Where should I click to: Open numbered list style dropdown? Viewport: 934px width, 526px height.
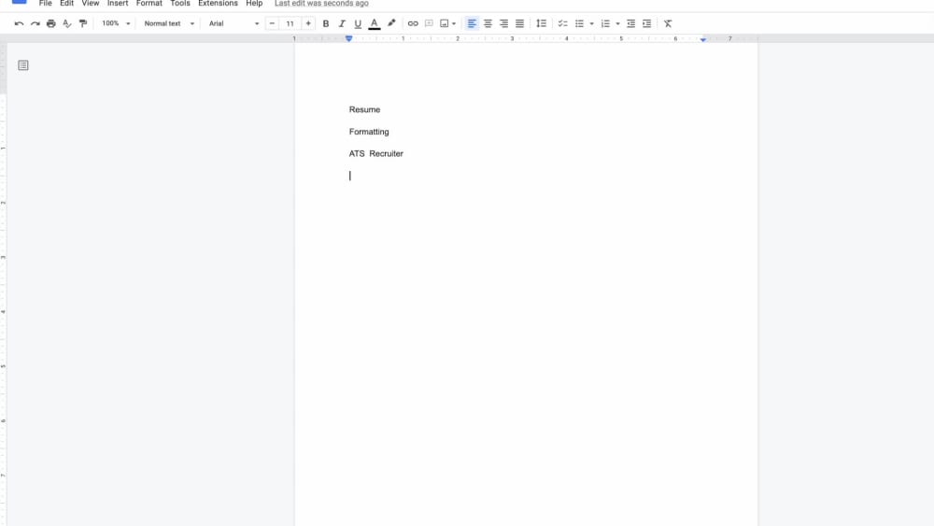[617, 24]
